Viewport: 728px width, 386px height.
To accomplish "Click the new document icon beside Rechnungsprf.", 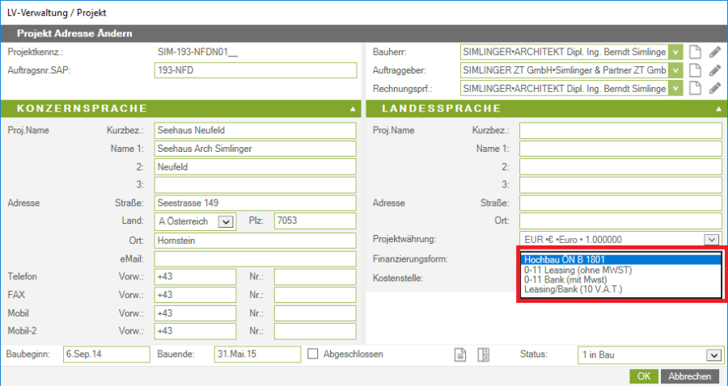I will pyautogui.click(x=695, y=89).
